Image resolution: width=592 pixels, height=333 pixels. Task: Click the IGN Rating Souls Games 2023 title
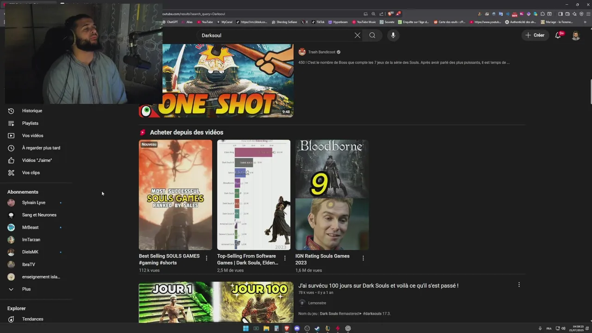(x=322, y=259)
